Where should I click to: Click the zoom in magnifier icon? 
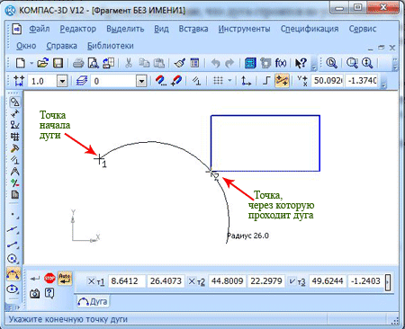(x=367, y=63)
